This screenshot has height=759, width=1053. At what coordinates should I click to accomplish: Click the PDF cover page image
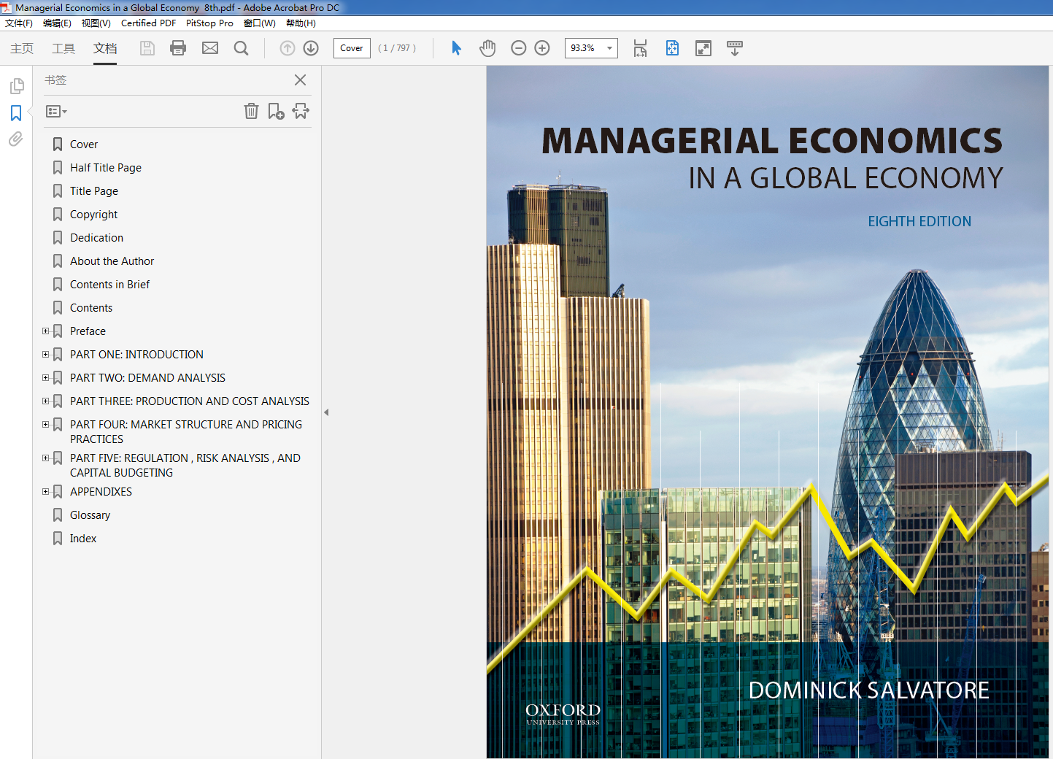click(x=768, y=412)
